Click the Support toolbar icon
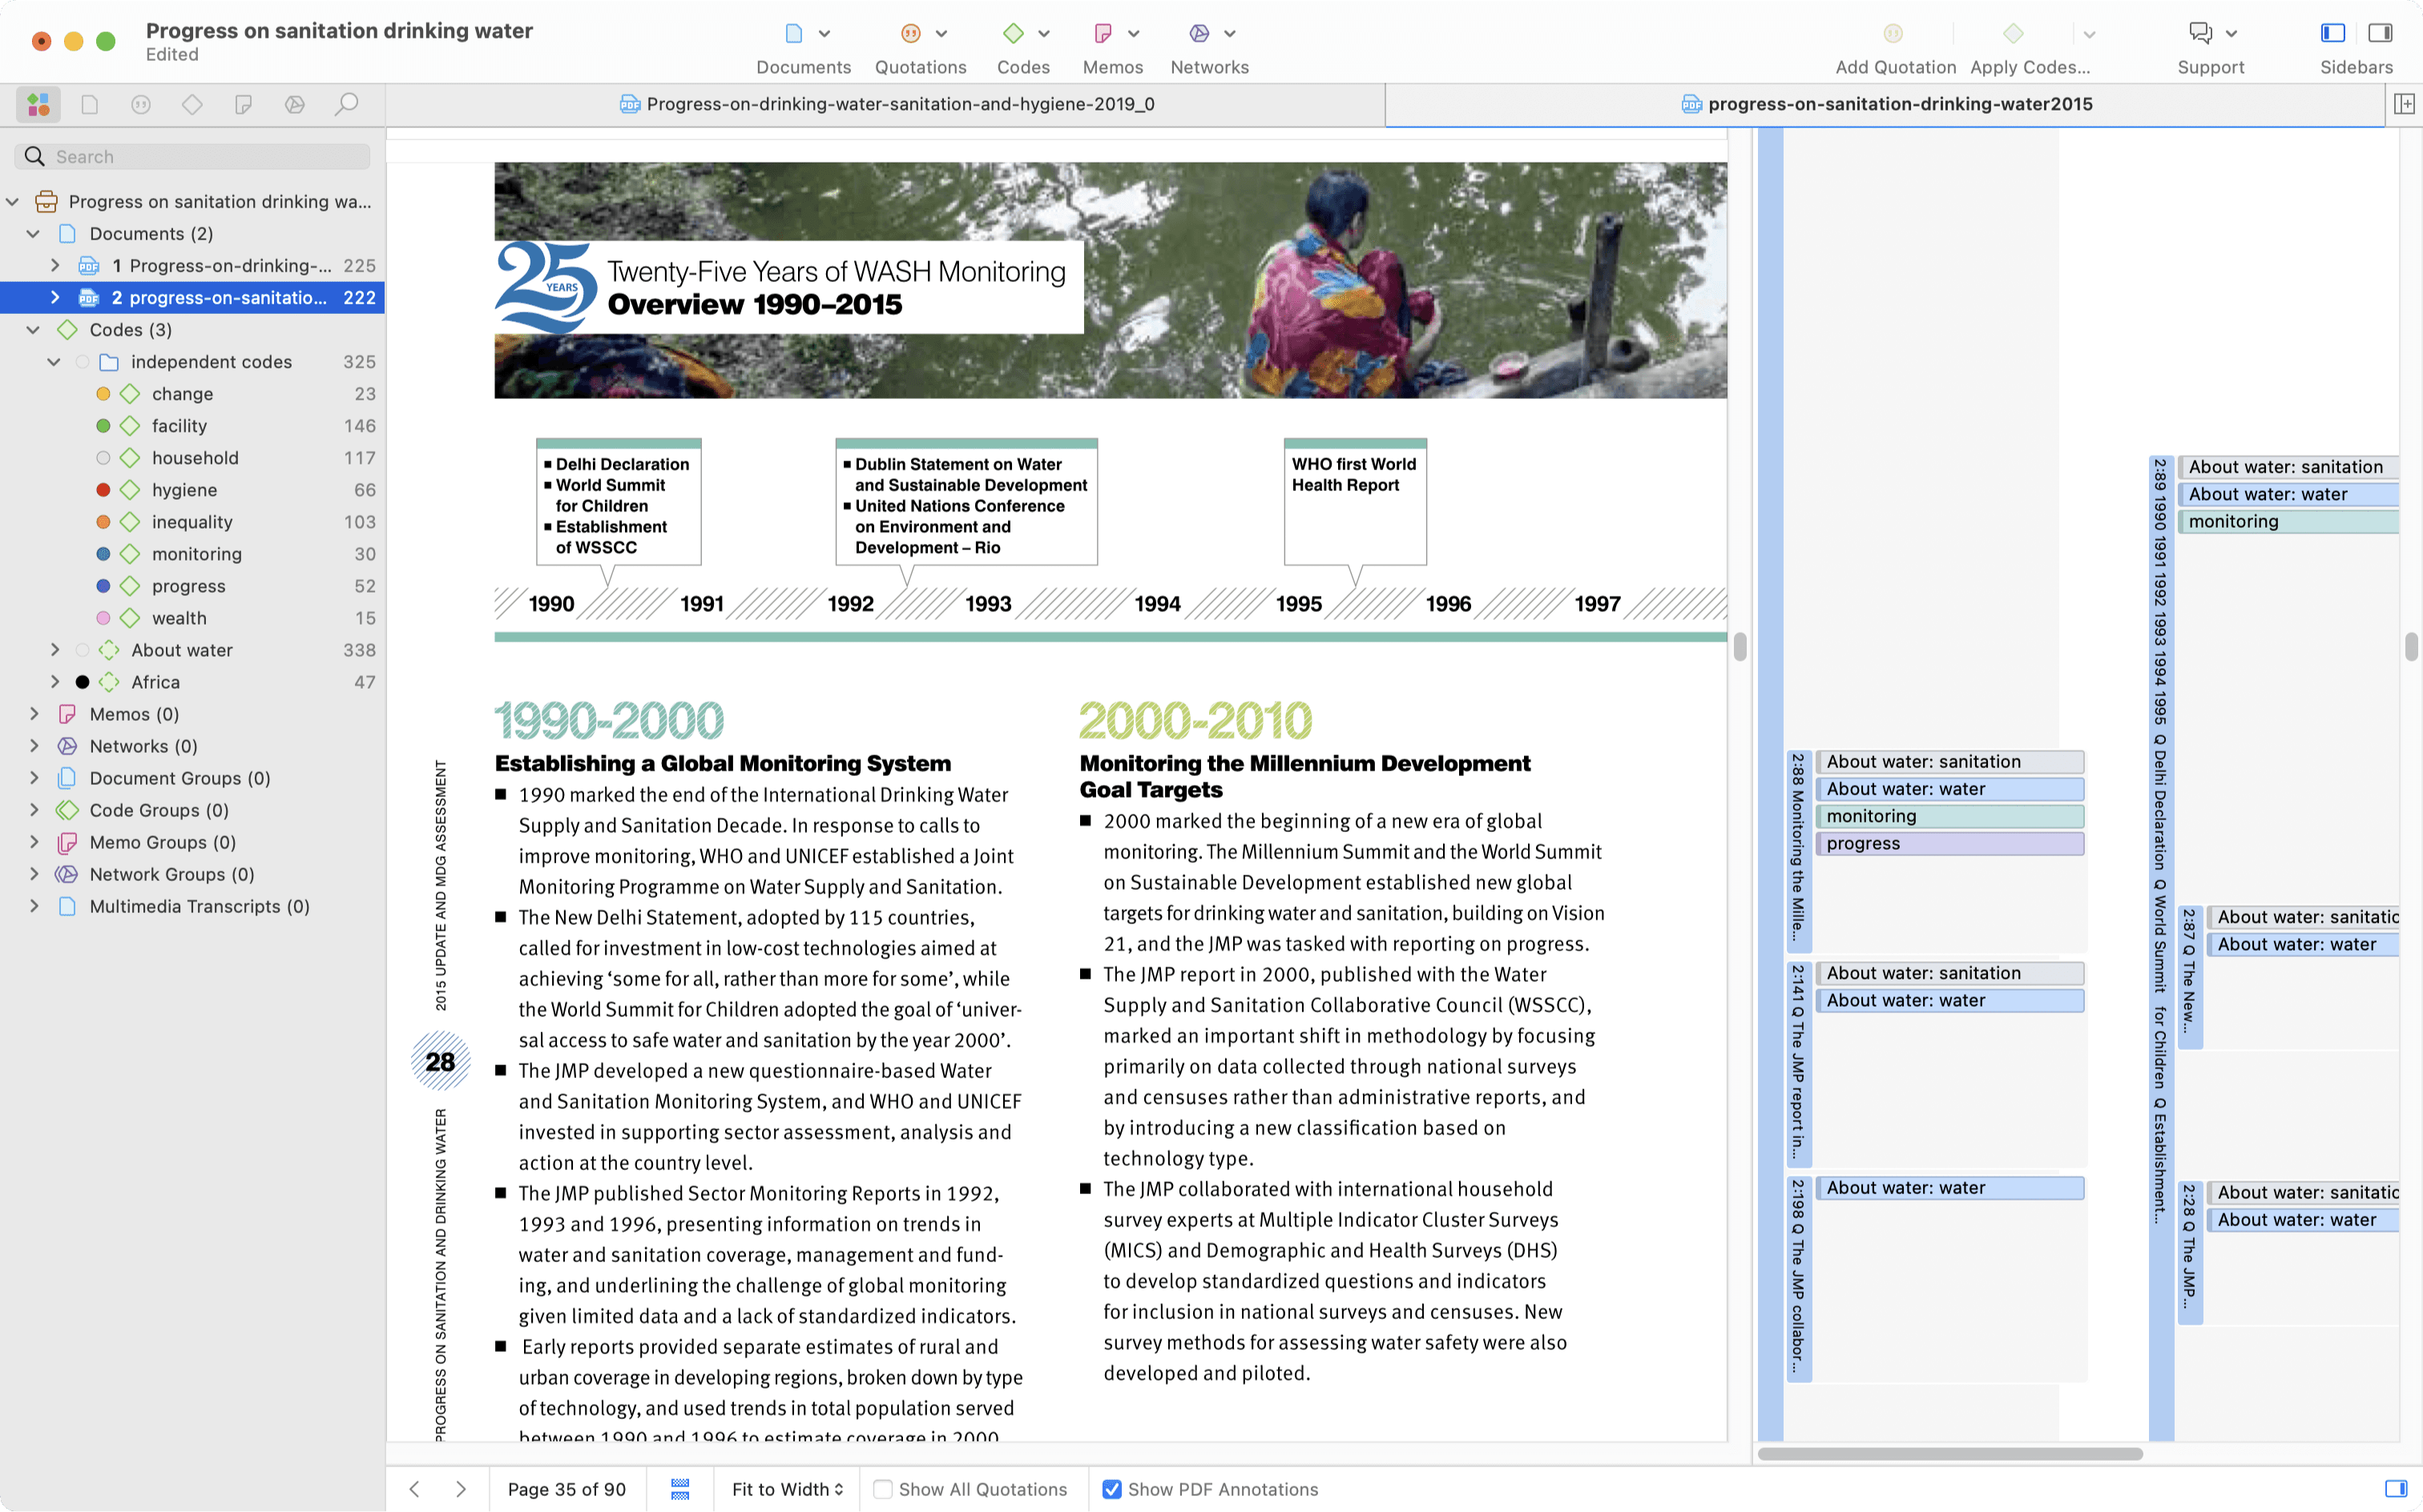The height and width of the screenshot is (1512, 2423). click(x=2199, y=34)
